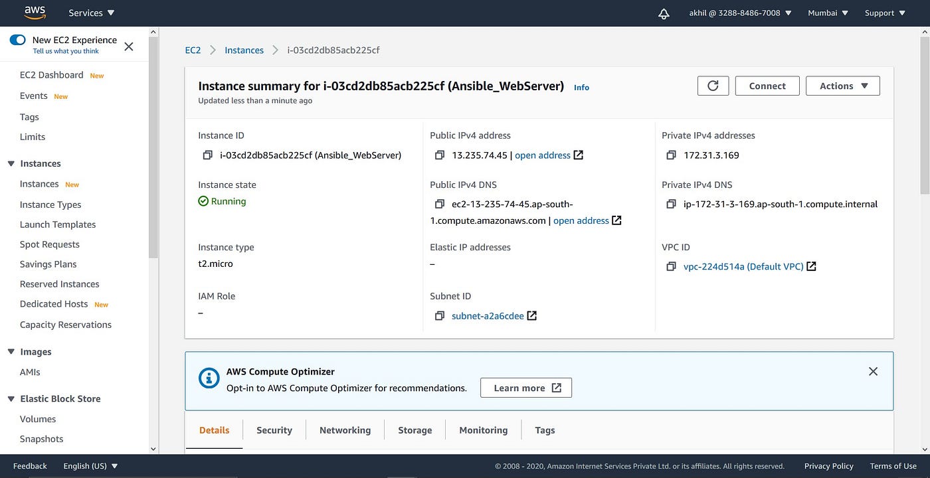Image resolution: width=930 pixels, height=478 pixels.
Task: Go to EC2 in the breadcrumb
Action: pyautogui.click(x=193, y=50)
